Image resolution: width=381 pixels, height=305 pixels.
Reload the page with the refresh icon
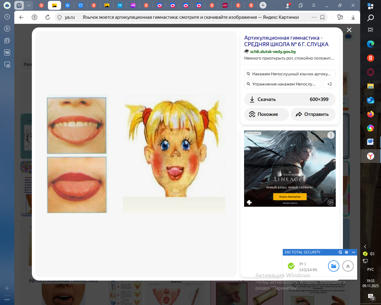[48, 17]
